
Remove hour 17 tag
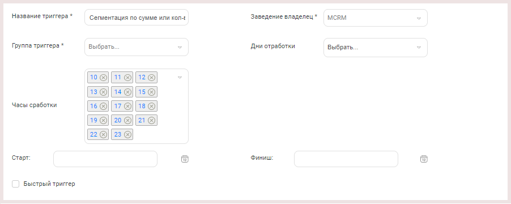click(x=128, y=106)
